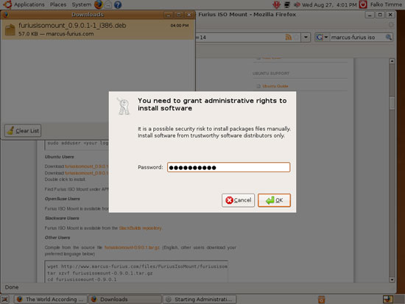Click the red power/quit panel icon
The image size is (405, 304).
tap(363, 4)
